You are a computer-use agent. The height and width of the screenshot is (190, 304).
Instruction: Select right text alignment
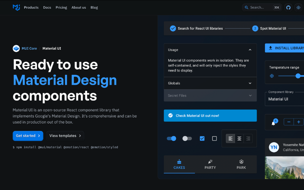pyautogui.click(x=248, y=138)
